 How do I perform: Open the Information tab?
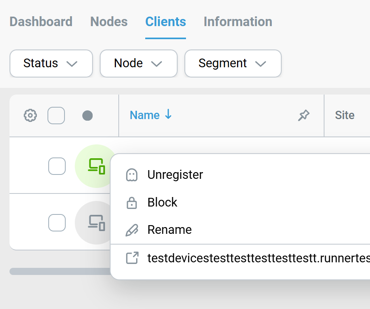[x=238, y=21]
